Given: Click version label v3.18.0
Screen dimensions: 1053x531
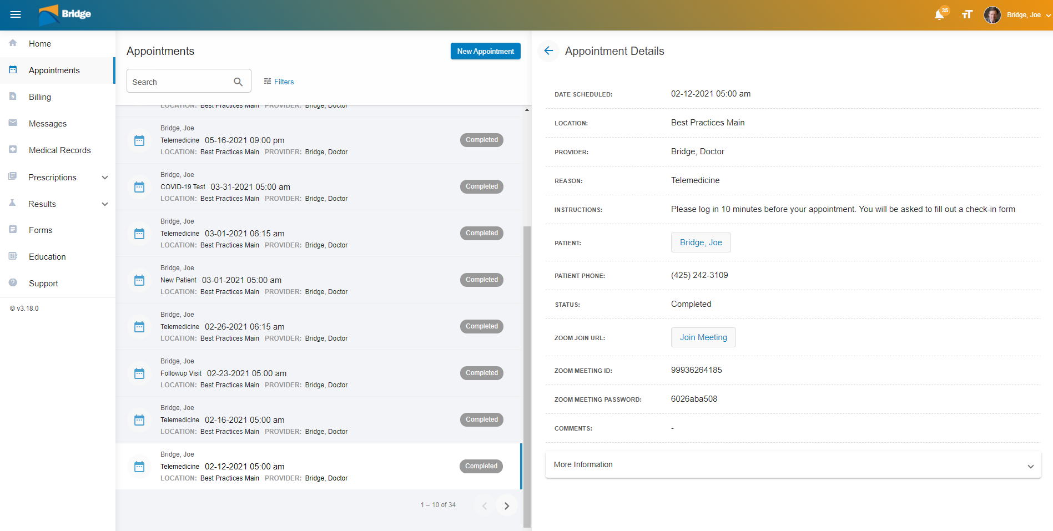Looking at the screenshot, I should click(x=24, y=309).
